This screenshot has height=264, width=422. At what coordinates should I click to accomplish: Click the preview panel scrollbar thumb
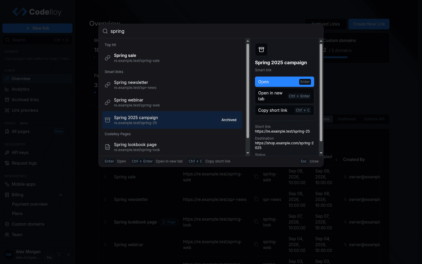point(321,93)
